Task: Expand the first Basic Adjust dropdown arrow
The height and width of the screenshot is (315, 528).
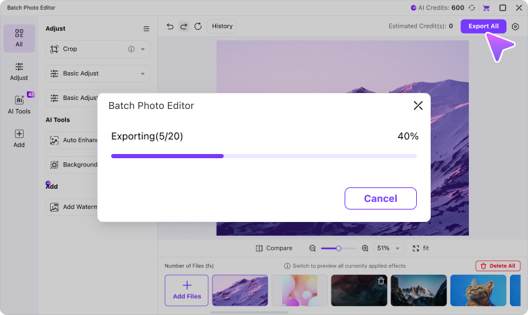Action: [x=143, y=74]
